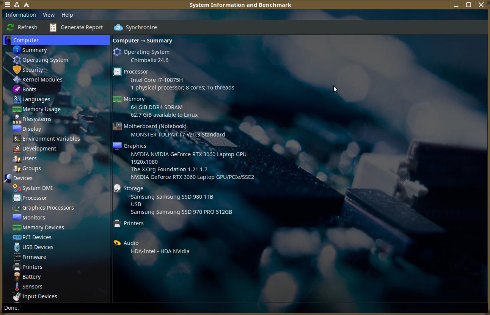Click the Graphics Processors card icon
490x315 pixels.
pyautogui.click(x=17, y=208)
